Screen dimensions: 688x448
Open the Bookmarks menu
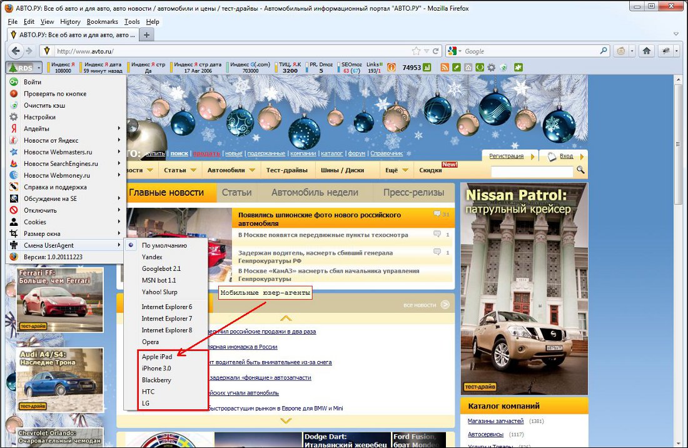[101, 21]
